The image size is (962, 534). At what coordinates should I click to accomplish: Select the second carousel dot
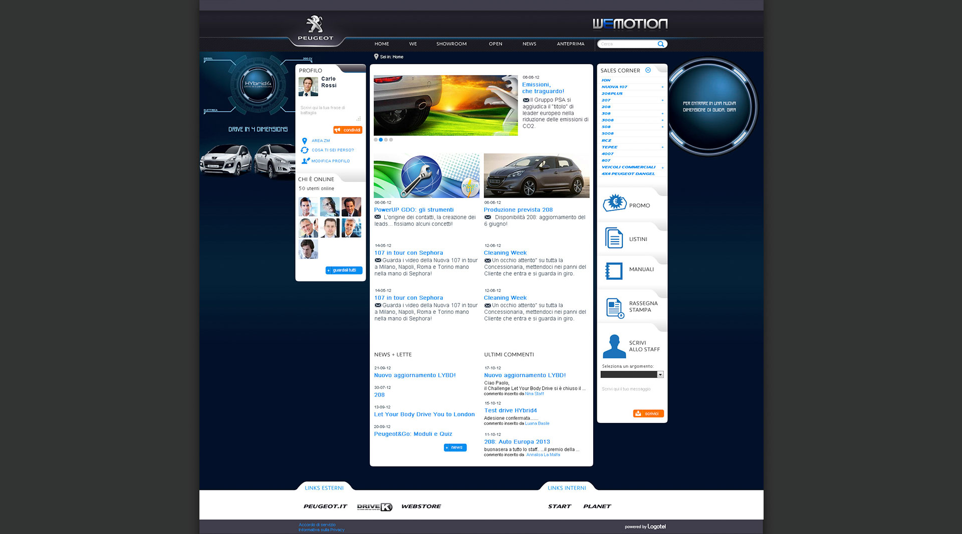pos(381,140)
